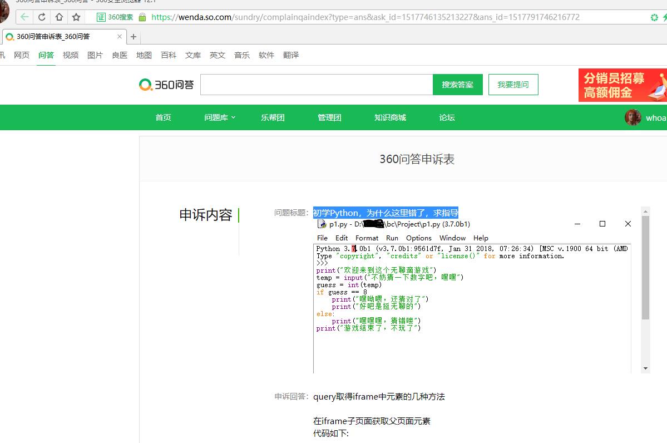Select the 文库 search category
Screen dimensions: 667x443
tap(192, 55)
